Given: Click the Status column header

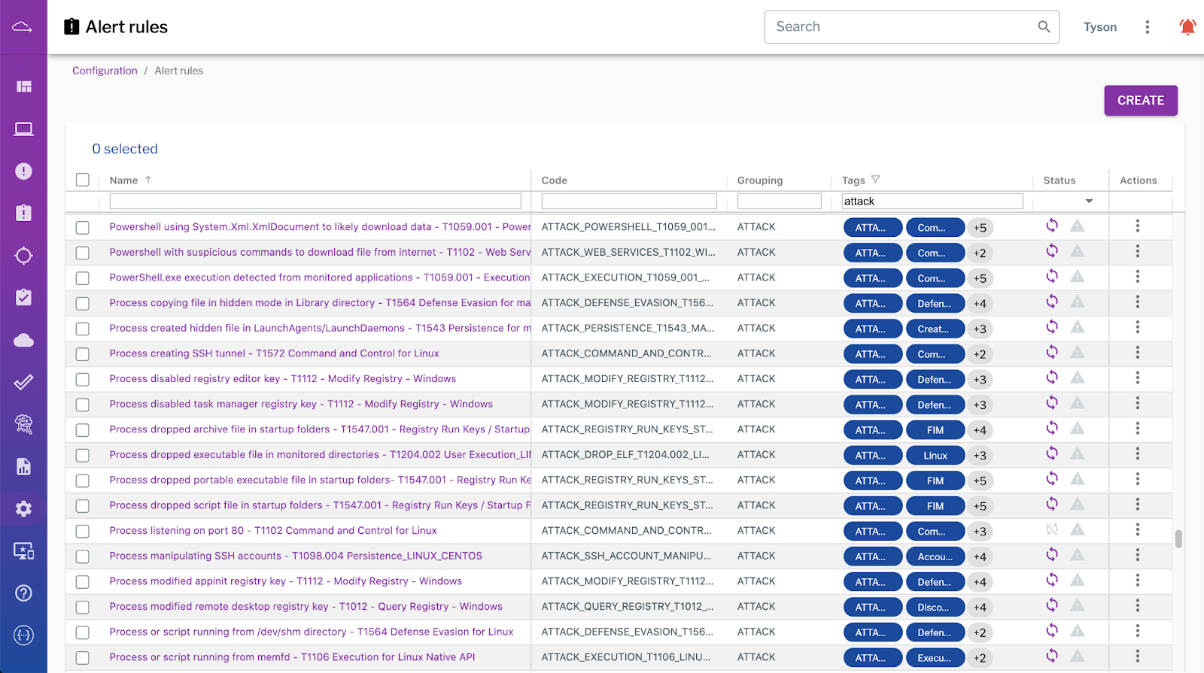Looking at the screenshot, I should (x=1060, y=180).
